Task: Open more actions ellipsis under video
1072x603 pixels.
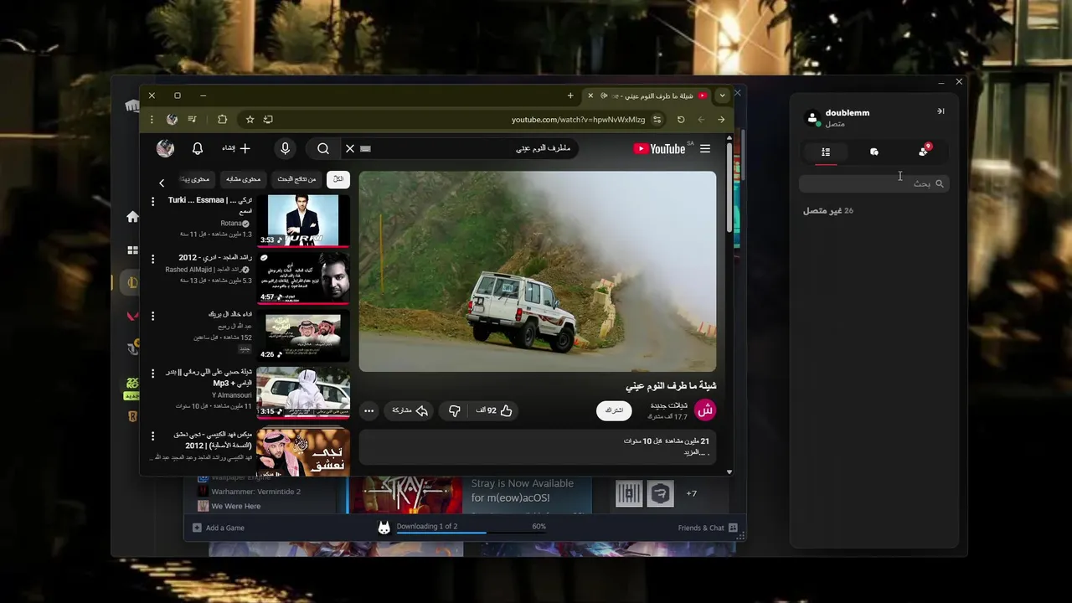Action: (368, 410)
